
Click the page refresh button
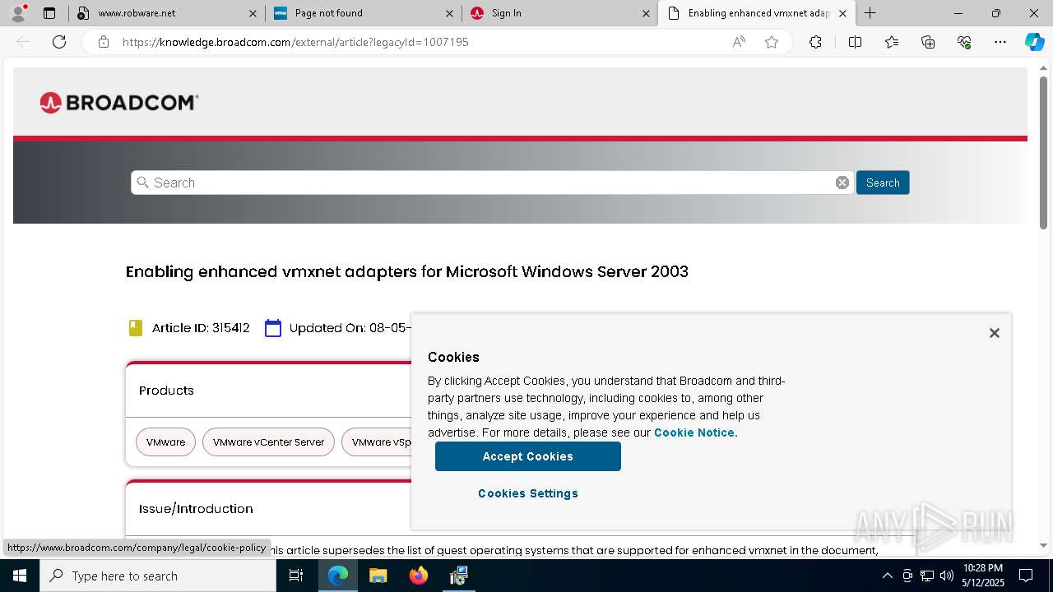[x=59, y=42]
